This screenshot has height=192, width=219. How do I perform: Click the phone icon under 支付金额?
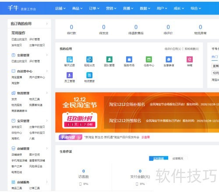(137, 184)
